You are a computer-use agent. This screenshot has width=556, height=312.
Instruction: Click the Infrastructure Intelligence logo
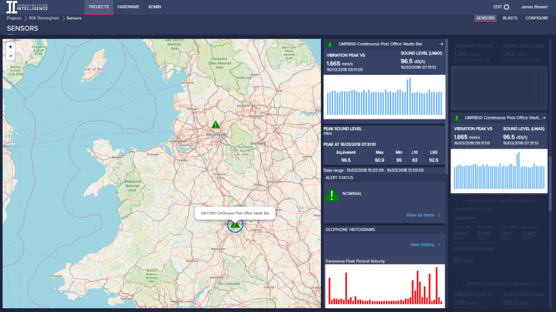[27, 7]
